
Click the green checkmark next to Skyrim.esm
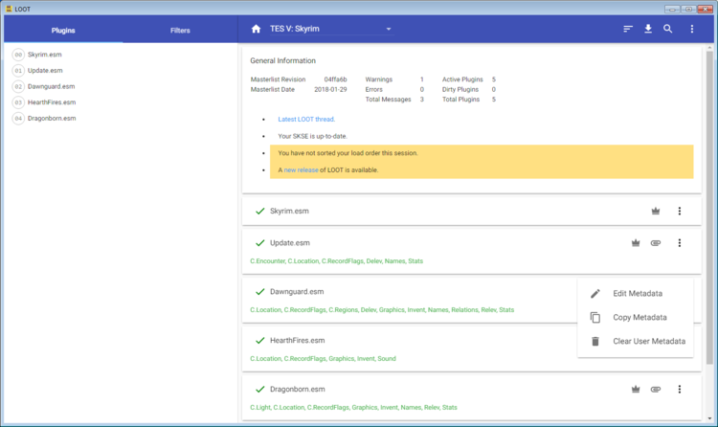click(260, 211)
